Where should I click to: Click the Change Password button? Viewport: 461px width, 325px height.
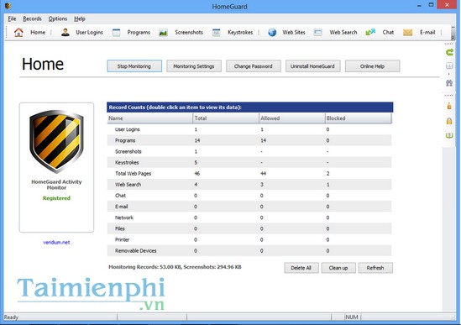pyautogui.click(x=254, y=66)
